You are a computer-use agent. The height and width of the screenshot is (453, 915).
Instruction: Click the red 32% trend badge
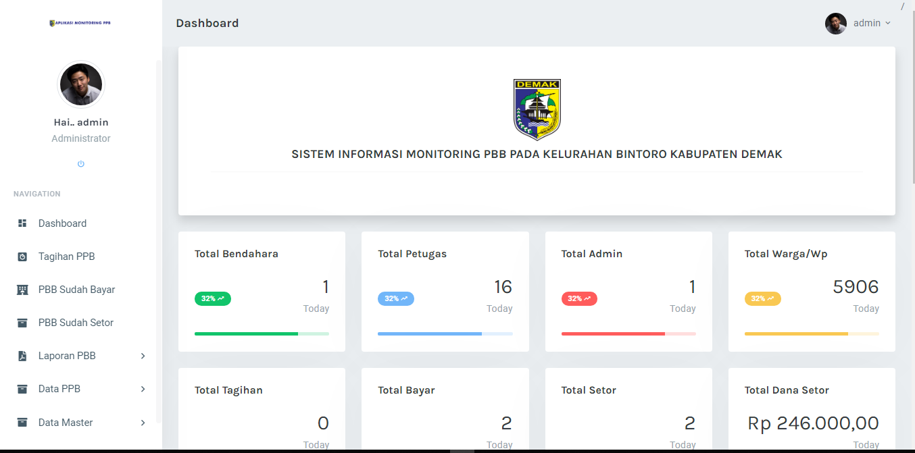point(579,298)
